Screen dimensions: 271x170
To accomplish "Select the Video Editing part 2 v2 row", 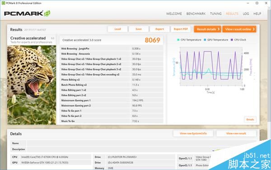I will click(x=111, y=95).
